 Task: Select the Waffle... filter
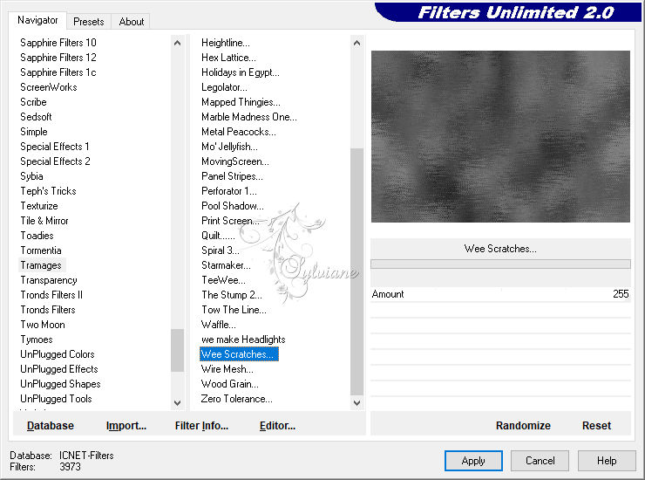219,325
